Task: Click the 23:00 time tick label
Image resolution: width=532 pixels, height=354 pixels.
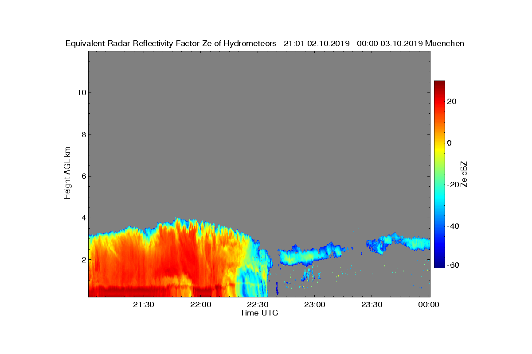Action: 314,304
